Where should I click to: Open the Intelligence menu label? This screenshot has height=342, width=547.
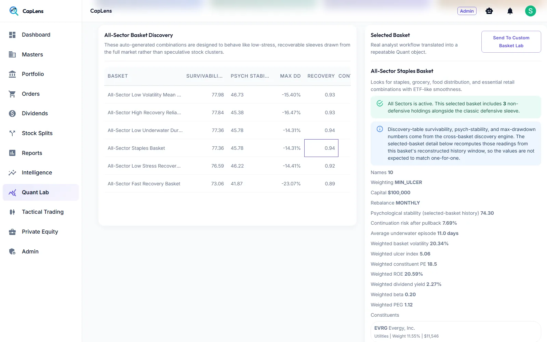pos(37,172)
